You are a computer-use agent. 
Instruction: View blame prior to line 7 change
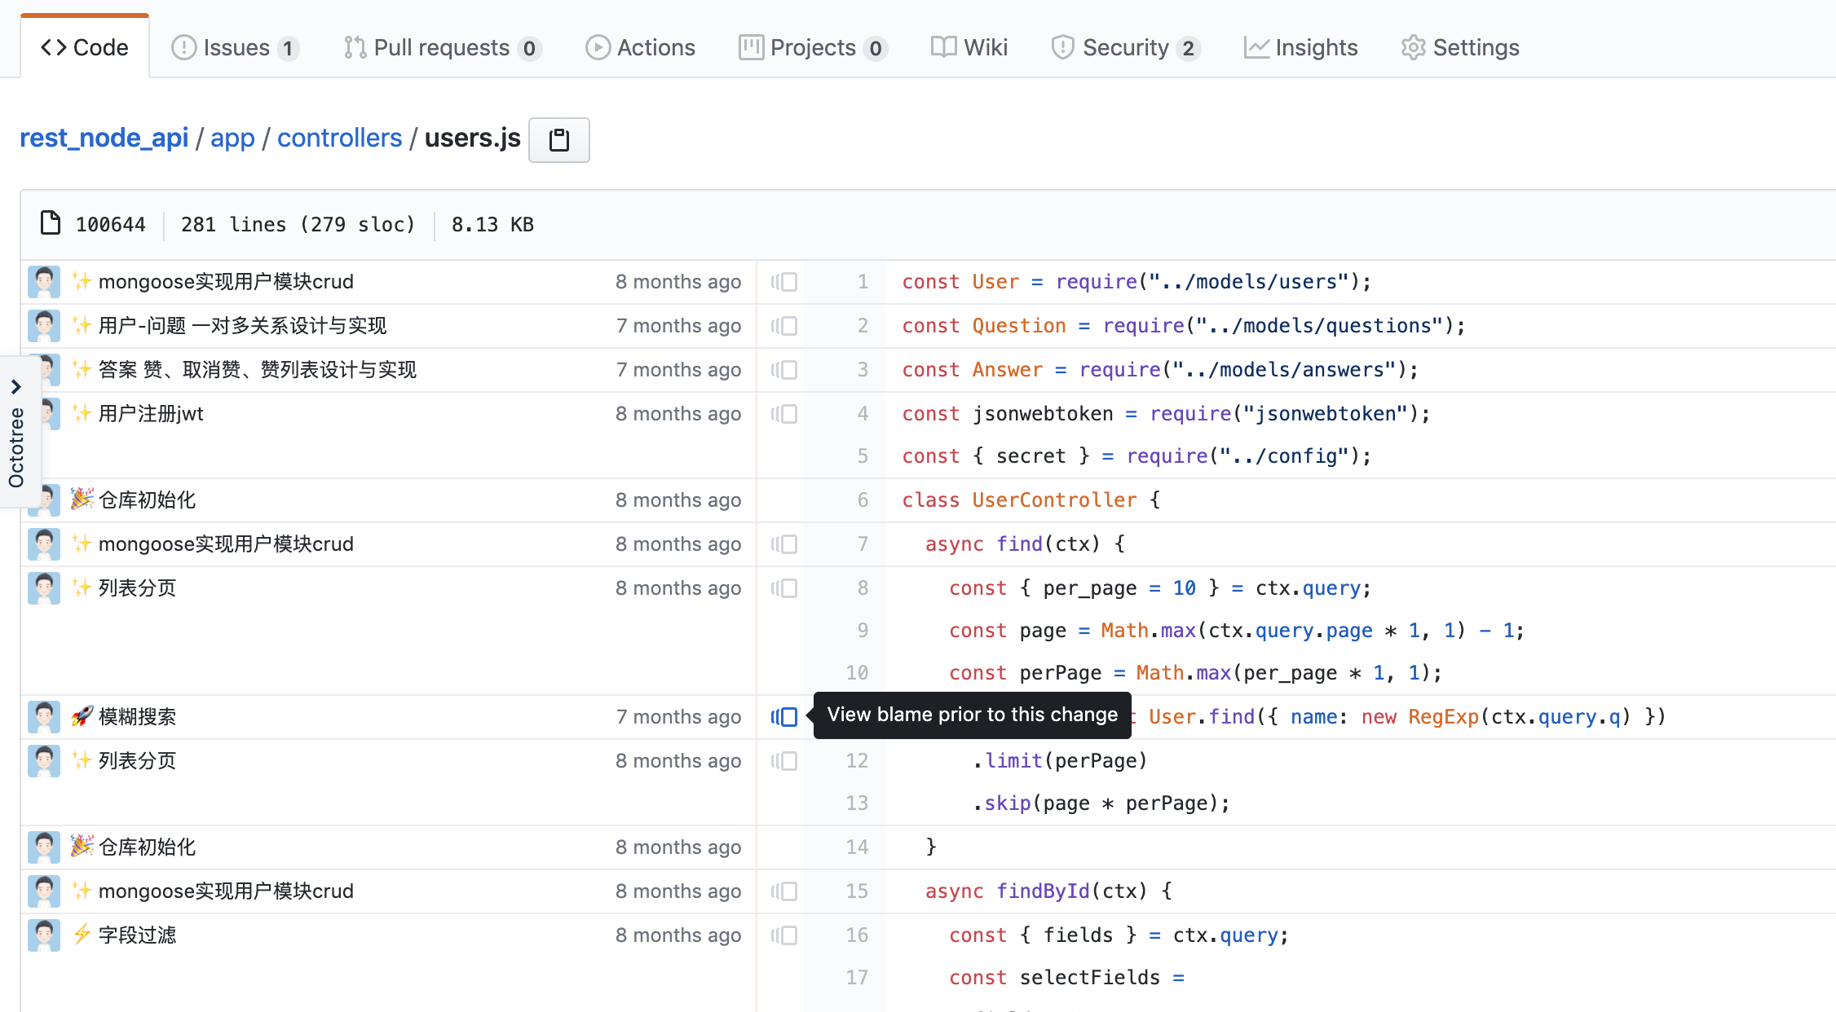click(x=784, y=544)
